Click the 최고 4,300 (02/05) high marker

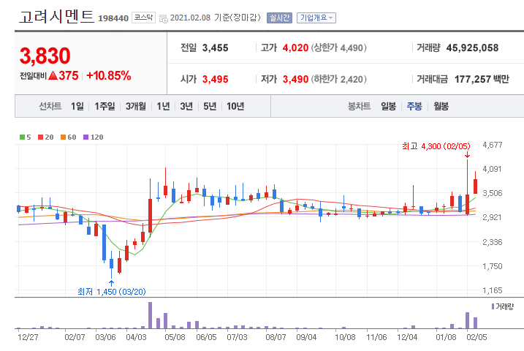click(x=436, y=146)
